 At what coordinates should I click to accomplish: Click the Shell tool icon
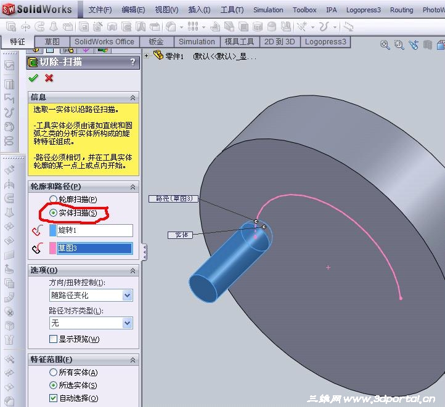[x=243, y=26]
